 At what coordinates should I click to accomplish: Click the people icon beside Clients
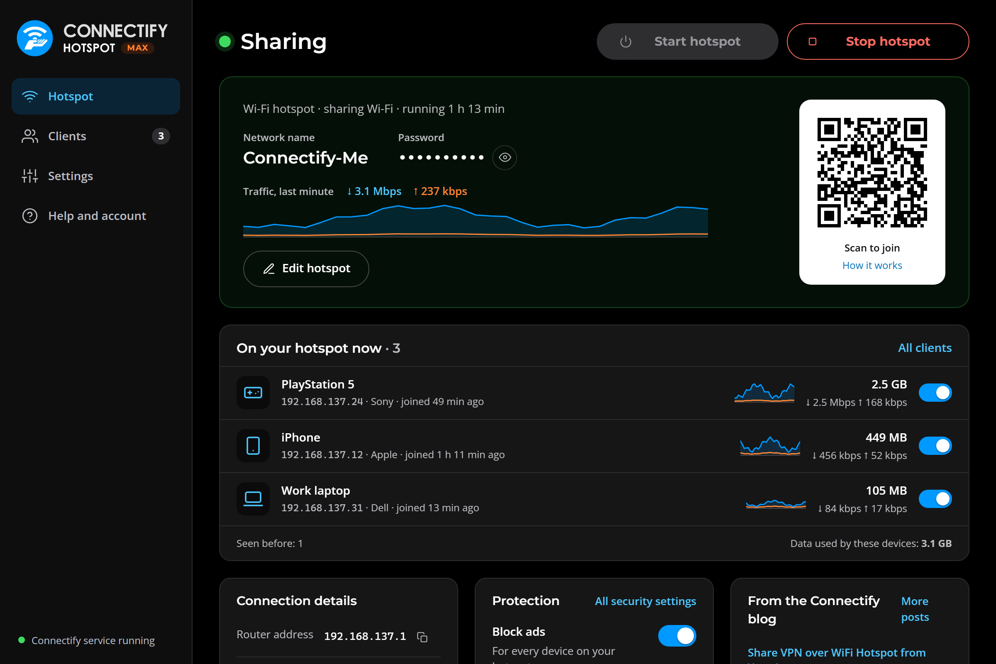coord(29,137)
